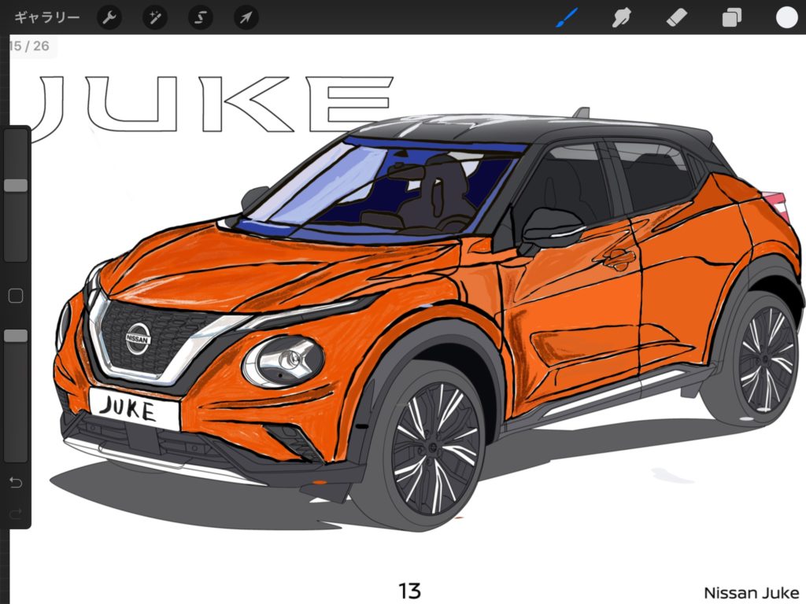This screenshot has height=604, width=806.
Task: Open the Gallery (ギャラリー) button
Action: 46,17
